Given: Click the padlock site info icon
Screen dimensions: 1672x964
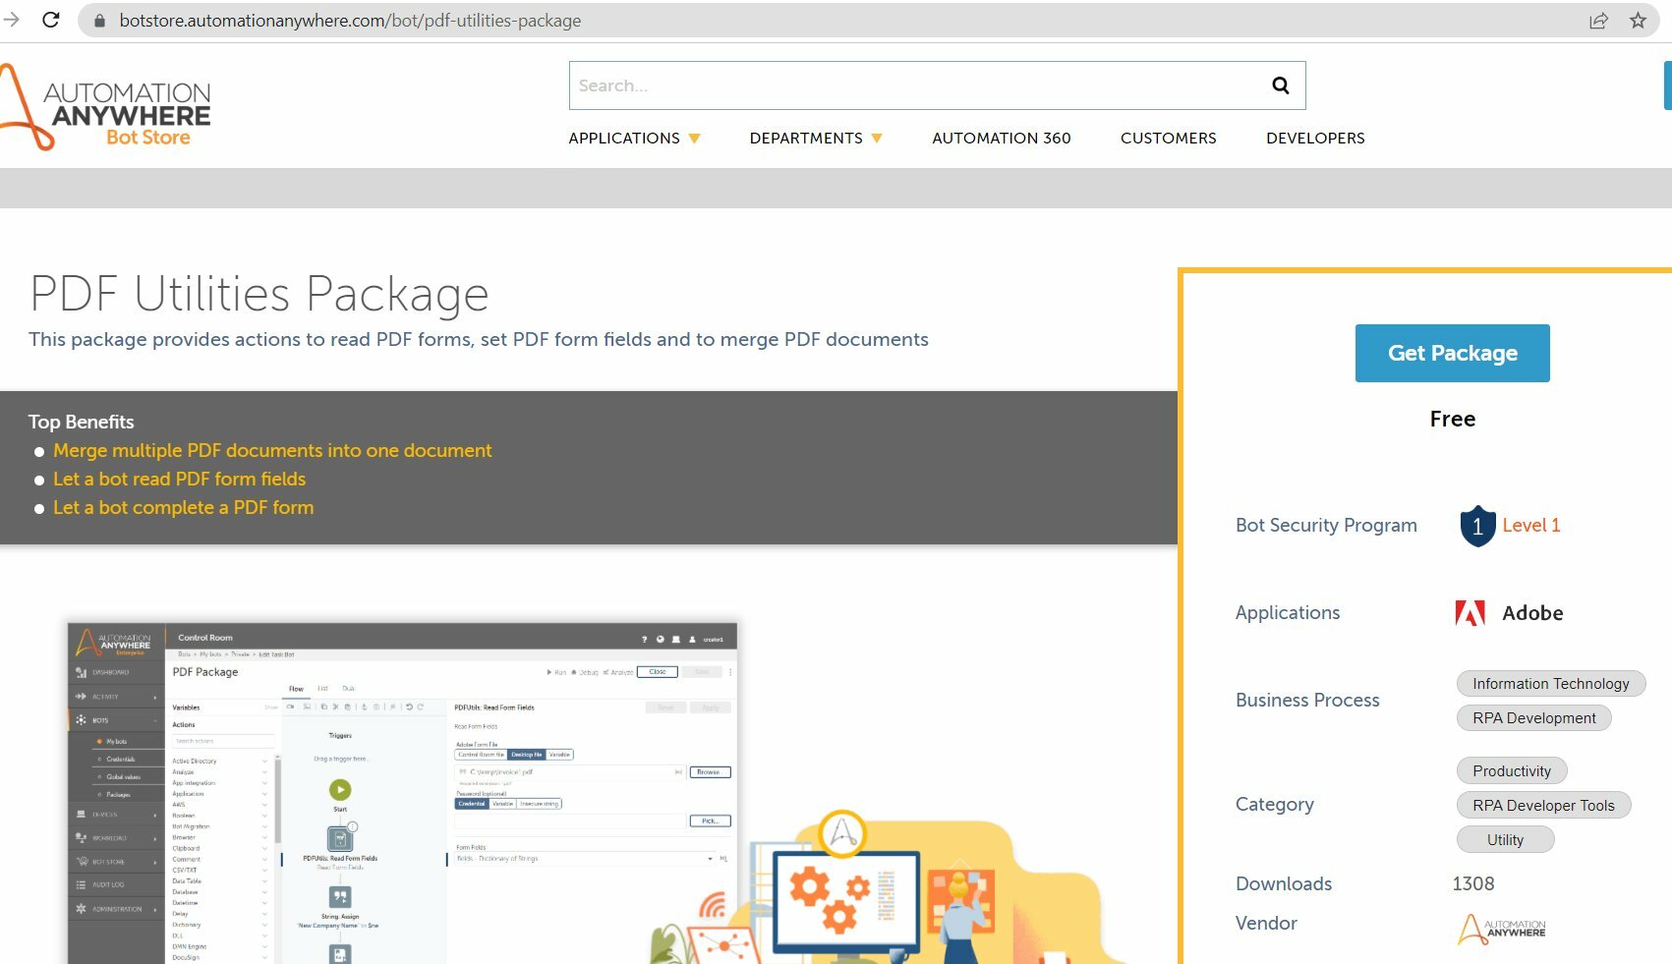Looking at the screenshot, I should 99,21.
